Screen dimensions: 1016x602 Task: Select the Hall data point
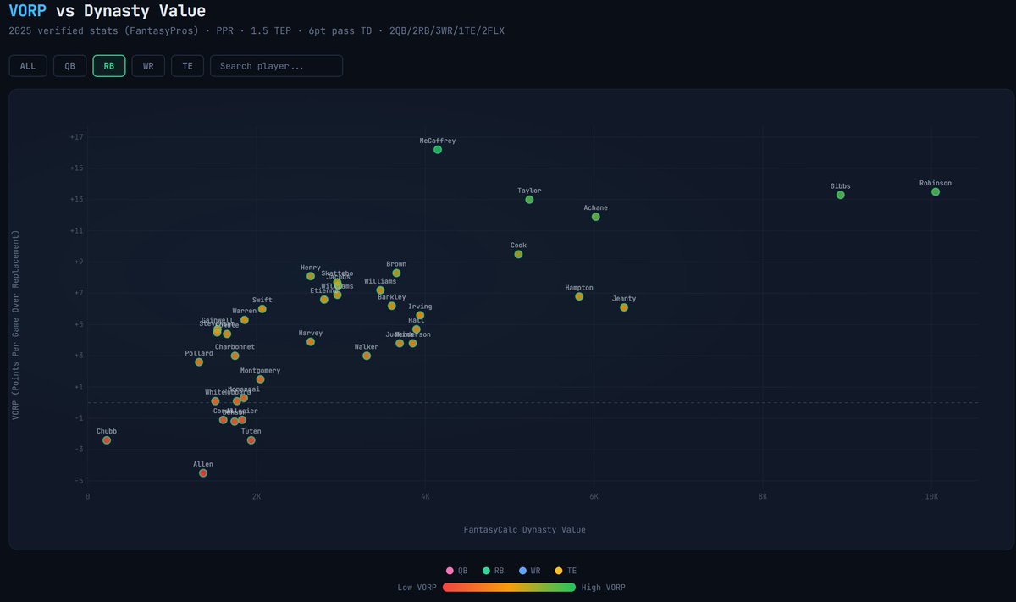417,329
